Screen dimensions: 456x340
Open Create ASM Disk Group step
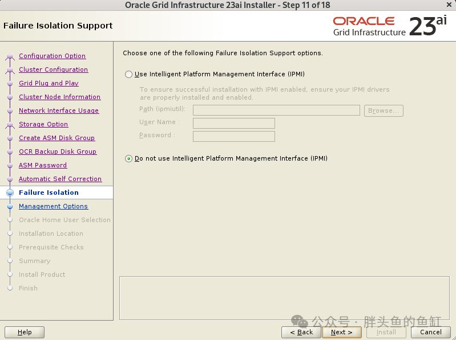(x=57, y=137)
